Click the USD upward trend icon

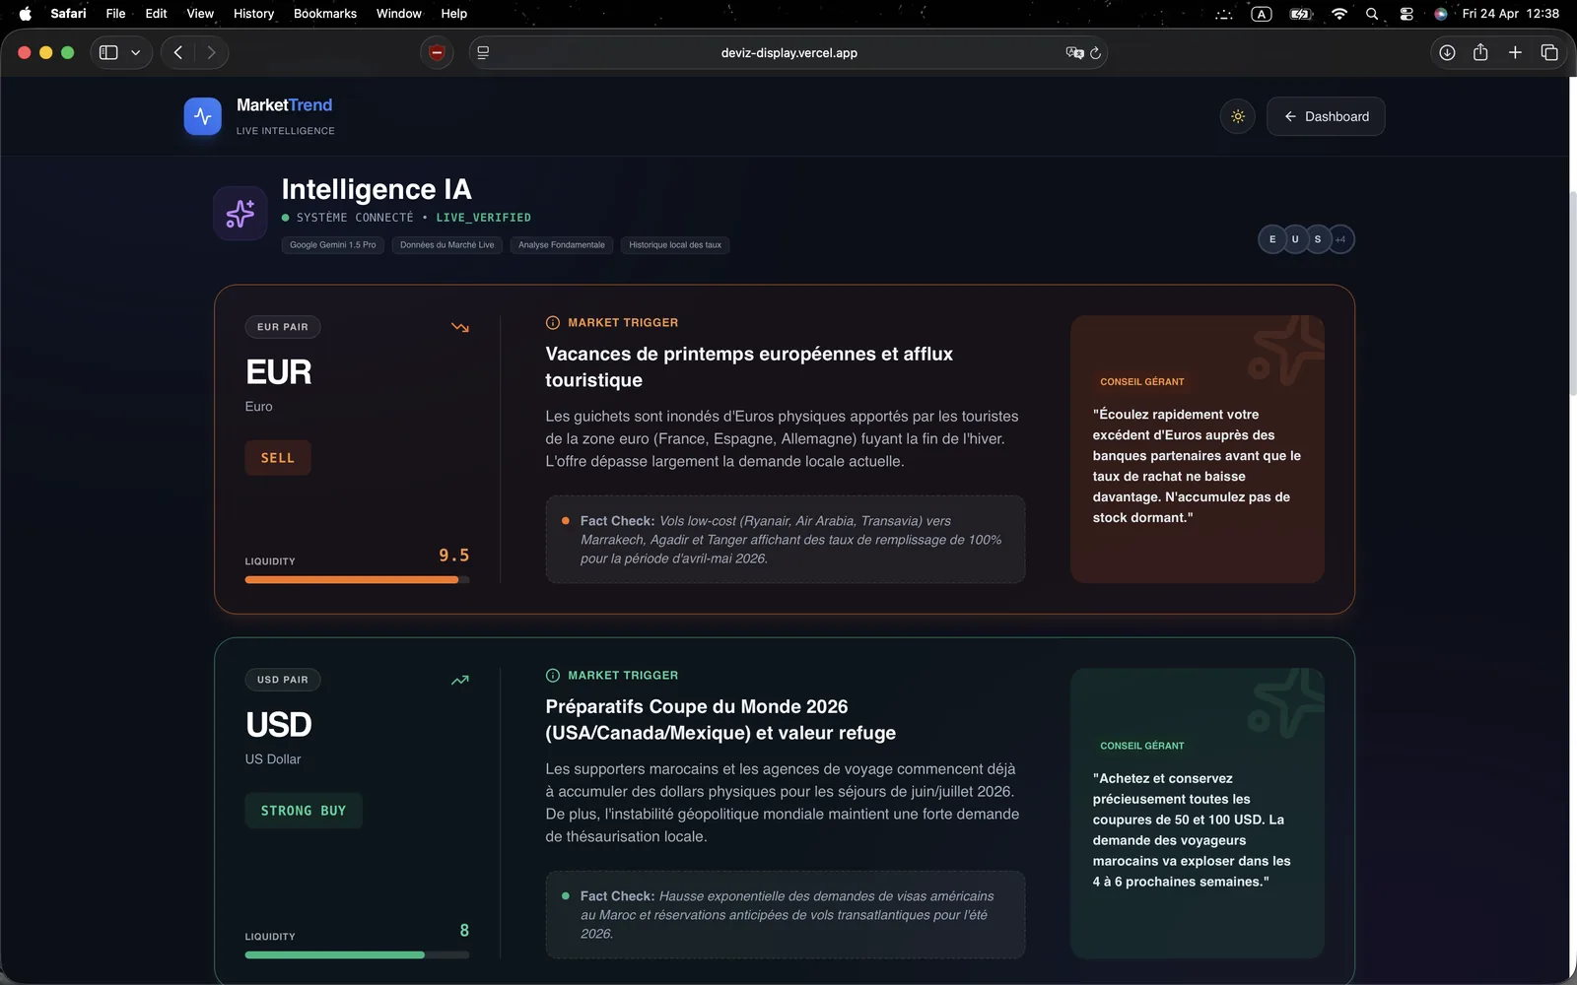point(460,680)
